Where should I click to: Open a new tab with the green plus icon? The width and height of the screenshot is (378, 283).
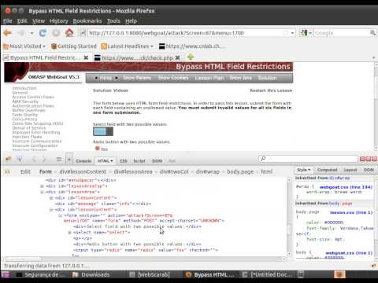tap(191, 57)
